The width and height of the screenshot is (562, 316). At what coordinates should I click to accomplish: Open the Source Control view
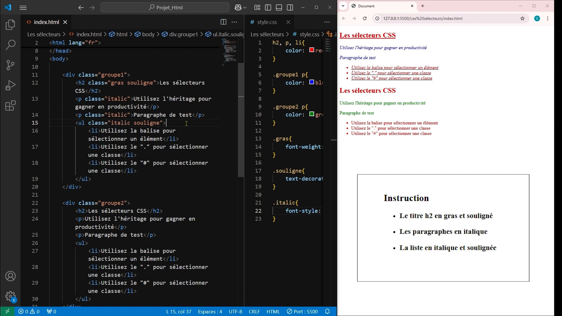tap(11, 65)
